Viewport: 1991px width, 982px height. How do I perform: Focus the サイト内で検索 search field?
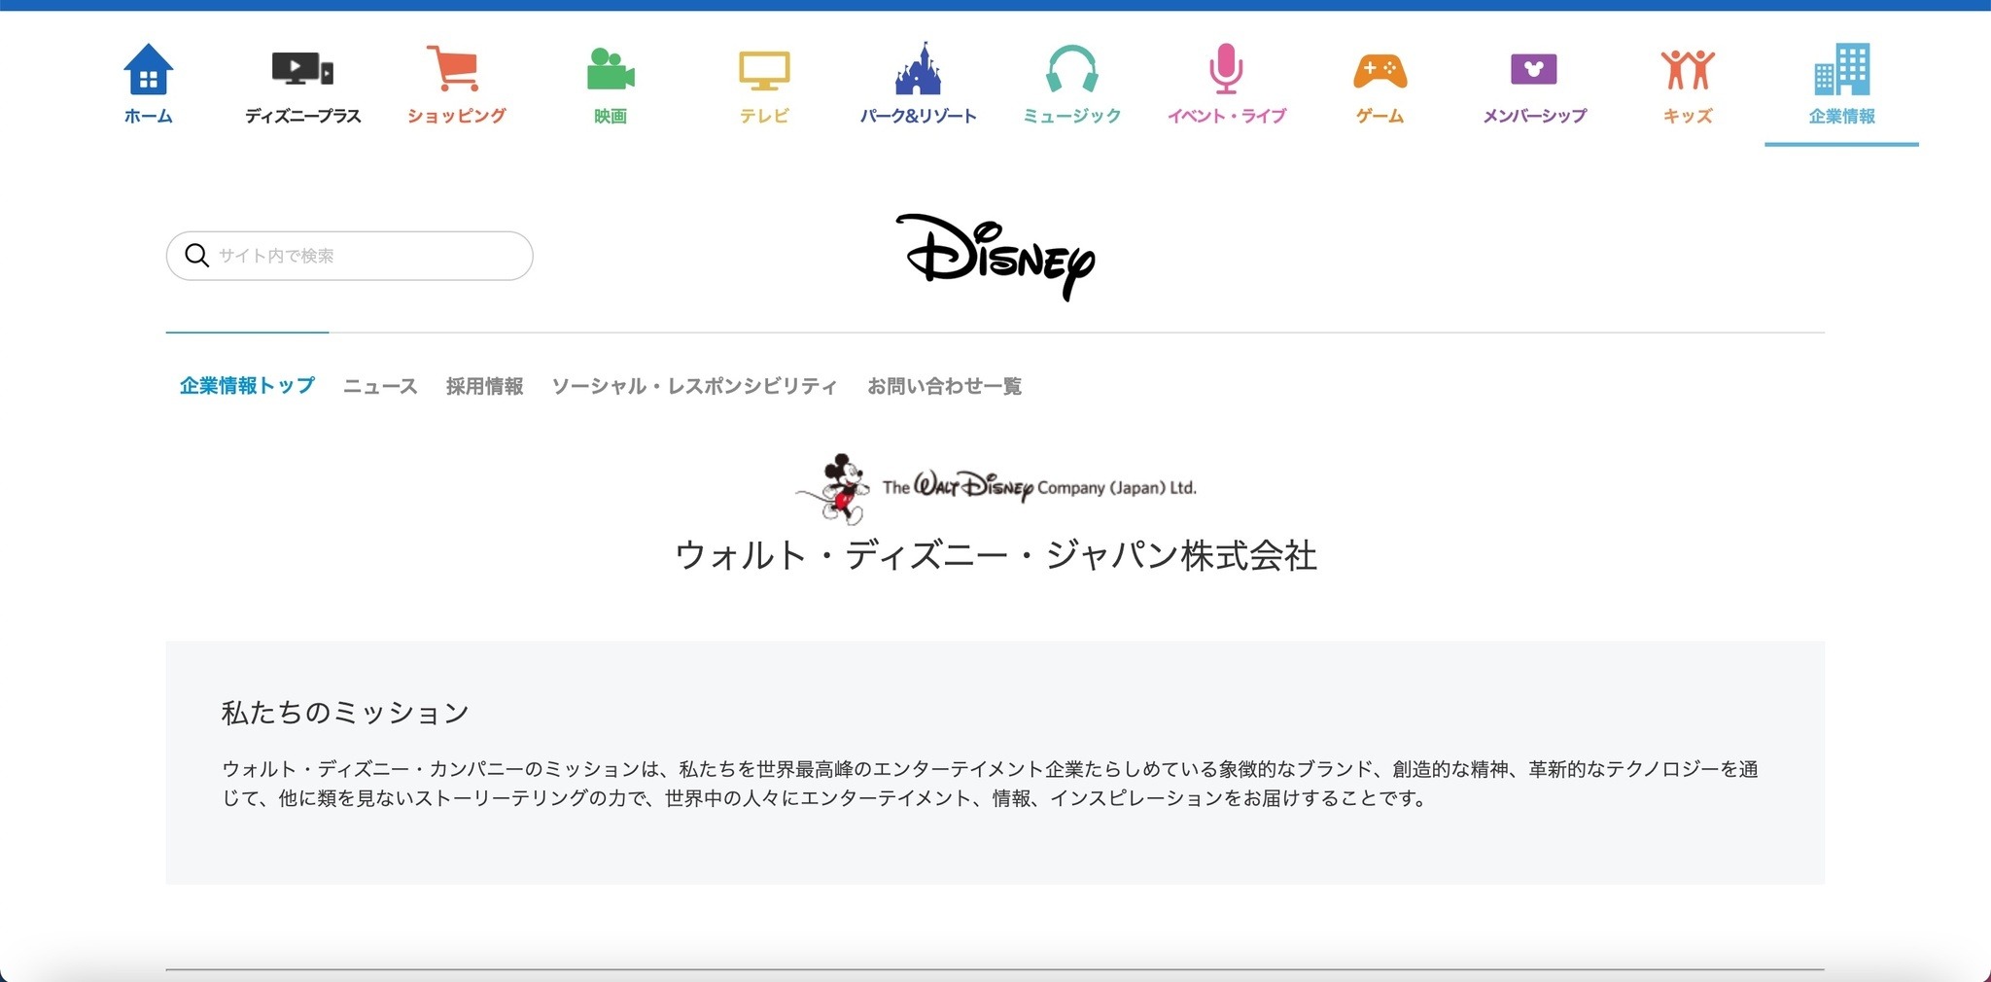[x=350, y=256]
